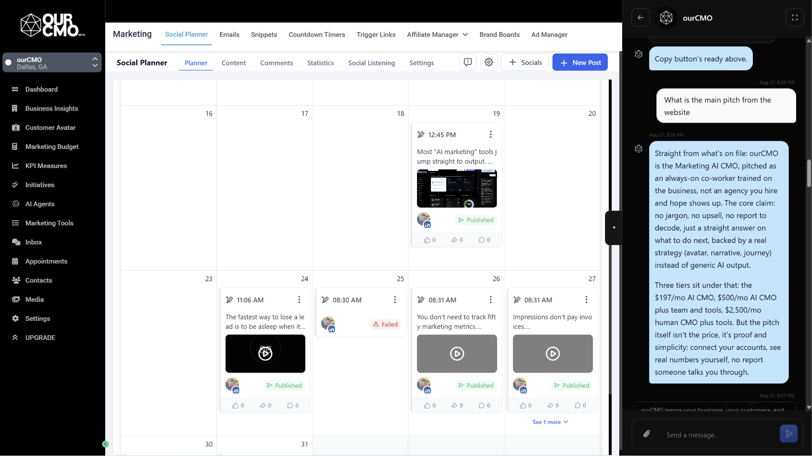Open the ourCMO Dallas, GA account switcher
812x456 pixels.
(x=52, y=63)
